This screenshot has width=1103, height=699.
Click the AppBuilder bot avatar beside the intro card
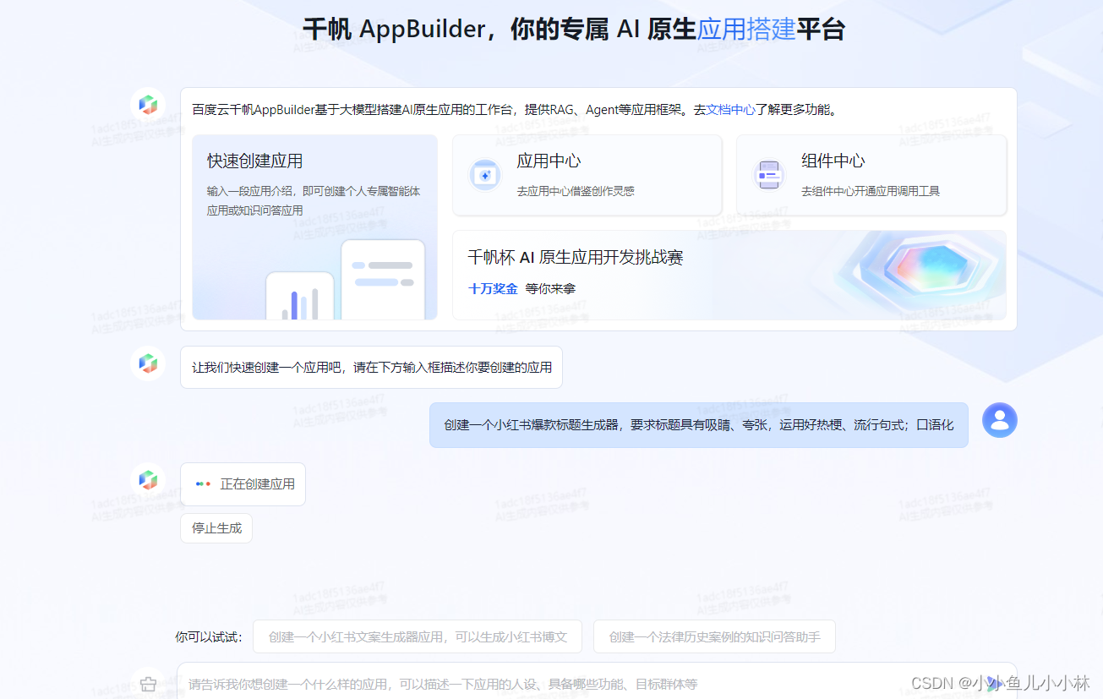148,105
